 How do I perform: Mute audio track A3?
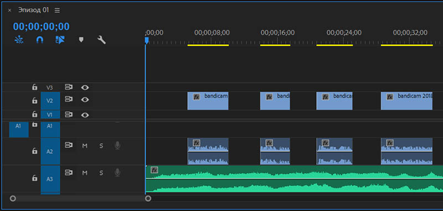pyautogui.click(x=85, y=173)
